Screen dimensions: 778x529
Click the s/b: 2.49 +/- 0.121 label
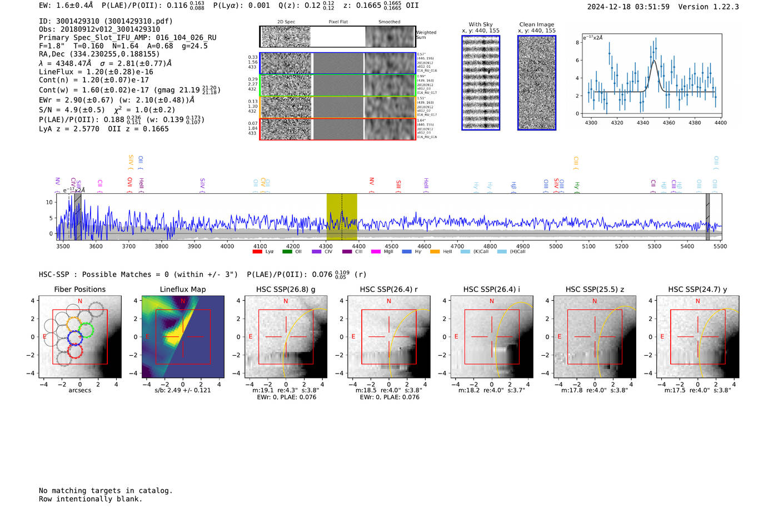click(183, 390)
